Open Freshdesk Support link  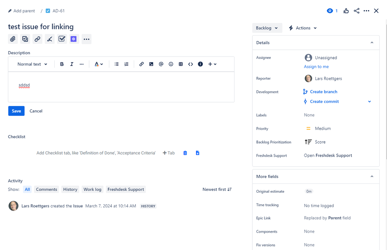click(328, 156)
